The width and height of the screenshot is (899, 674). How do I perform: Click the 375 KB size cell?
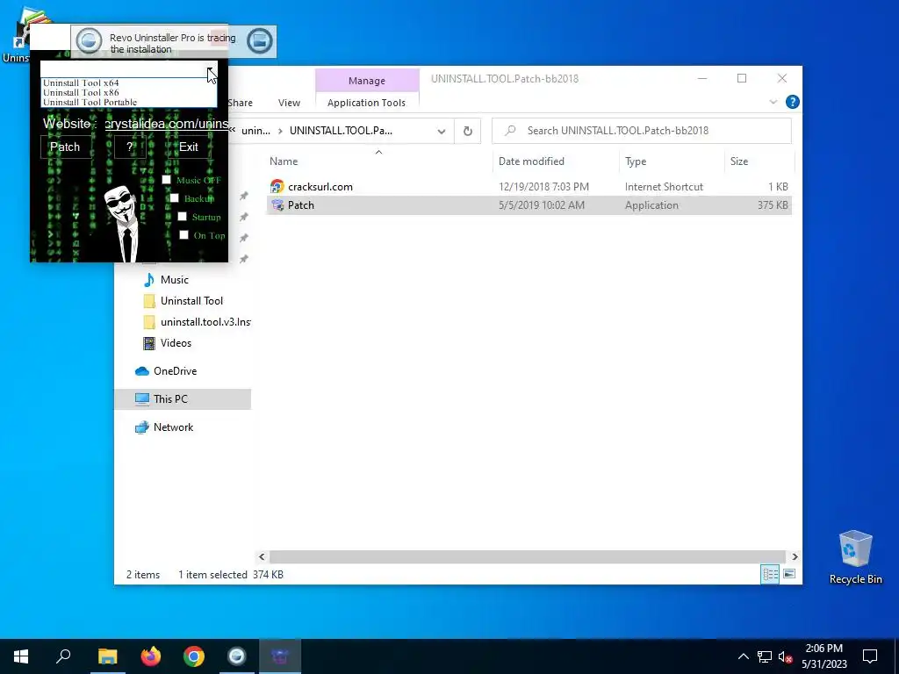[x=773, y=205]
